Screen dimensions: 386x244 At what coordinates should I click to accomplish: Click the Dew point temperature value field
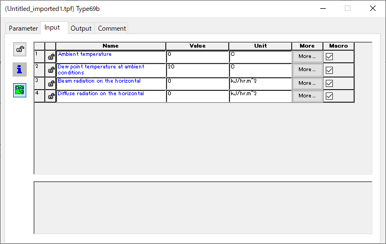[x=198, y=70]
